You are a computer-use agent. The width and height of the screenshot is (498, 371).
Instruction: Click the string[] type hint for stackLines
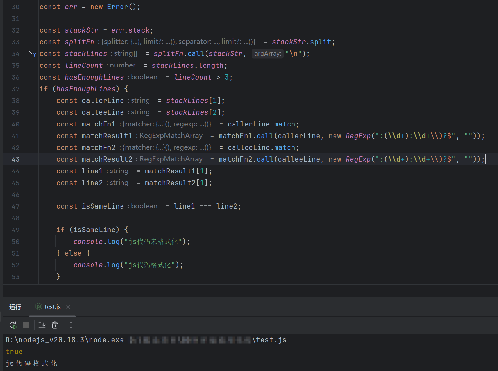125,53
